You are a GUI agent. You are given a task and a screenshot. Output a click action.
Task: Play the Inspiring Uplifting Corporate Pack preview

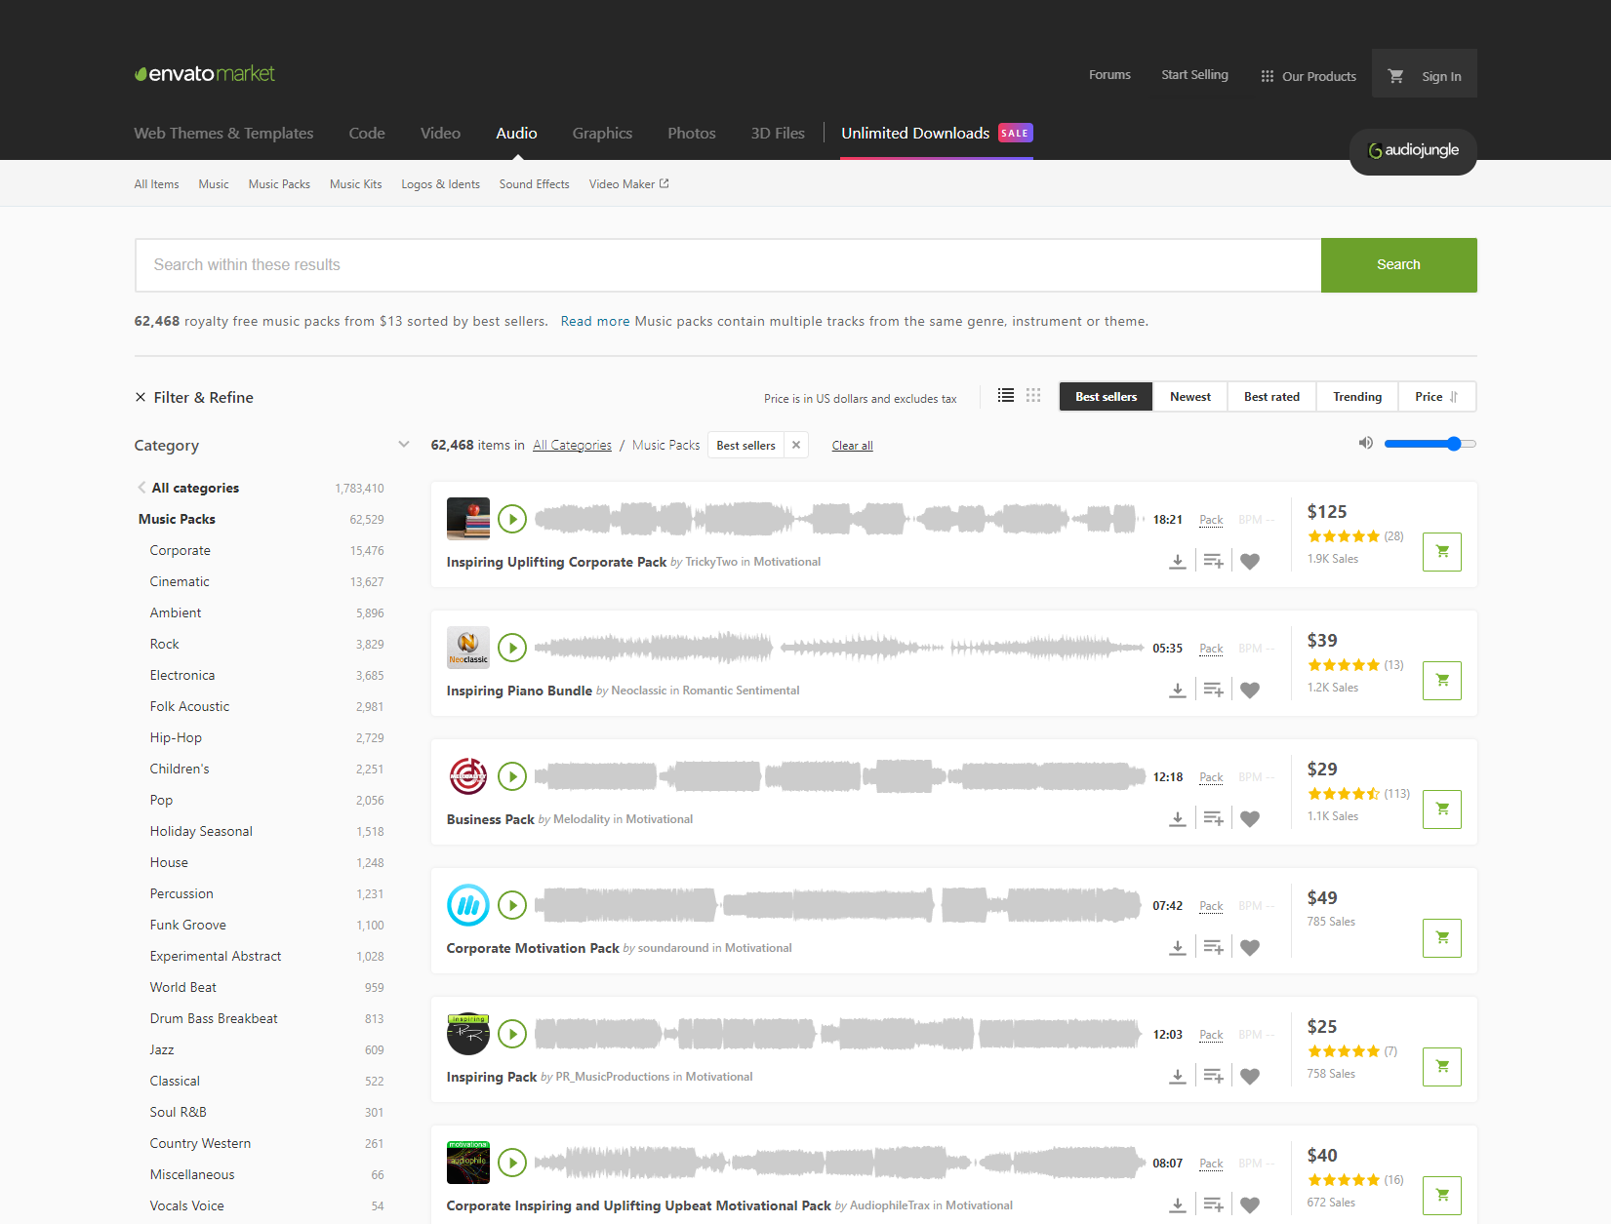pyautogui.click(x=512, y=518)
